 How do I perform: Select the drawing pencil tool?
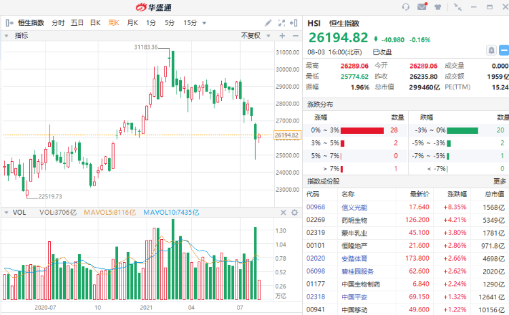pyautogui.click(x=268, y=22)
